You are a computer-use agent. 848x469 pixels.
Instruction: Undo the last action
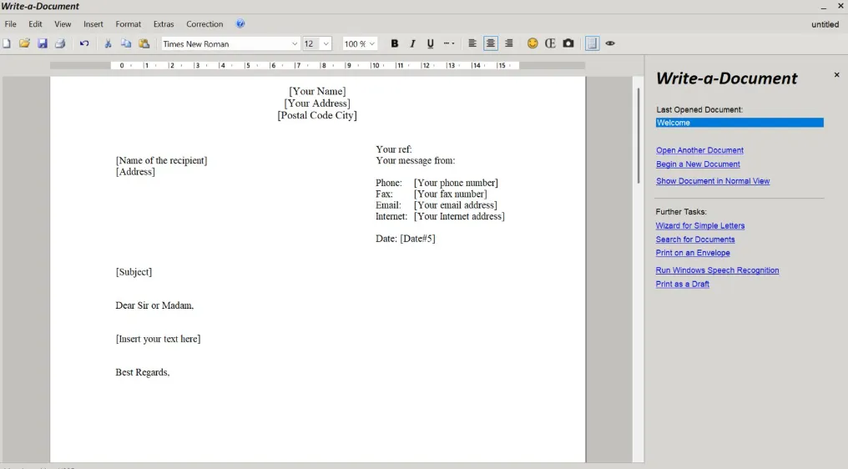[x=83, y=43]
